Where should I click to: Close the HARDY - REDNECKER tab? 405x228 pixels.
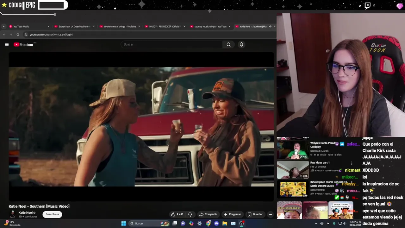coord(184,27)
